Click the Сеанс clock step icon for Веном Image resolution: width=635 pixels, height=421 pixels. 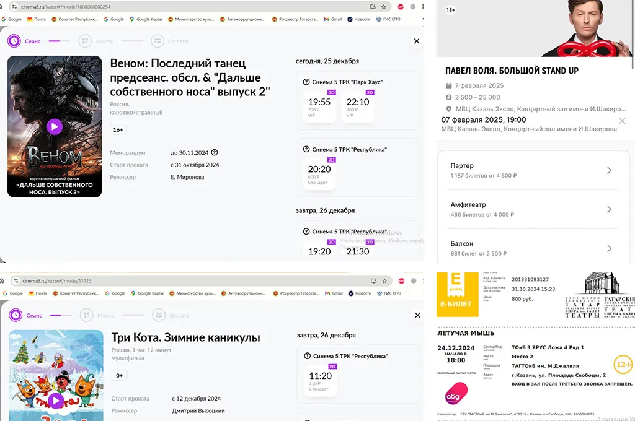tap(14, 41)
